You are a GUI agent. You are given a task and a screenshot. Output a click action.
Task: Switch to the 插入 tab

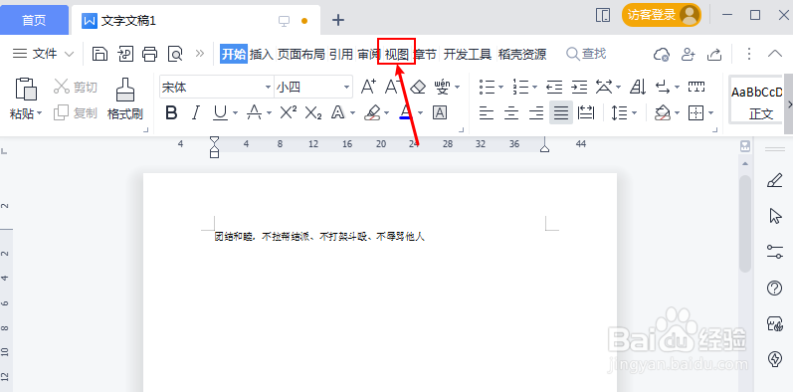pyautogui.click(x=262, y=54)
